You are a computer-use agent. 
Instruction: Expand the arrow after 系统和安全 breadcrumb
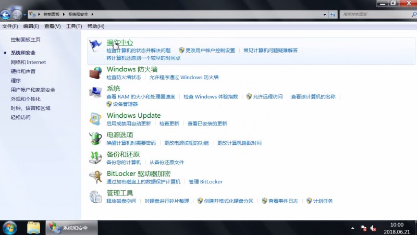coord(92,15)
